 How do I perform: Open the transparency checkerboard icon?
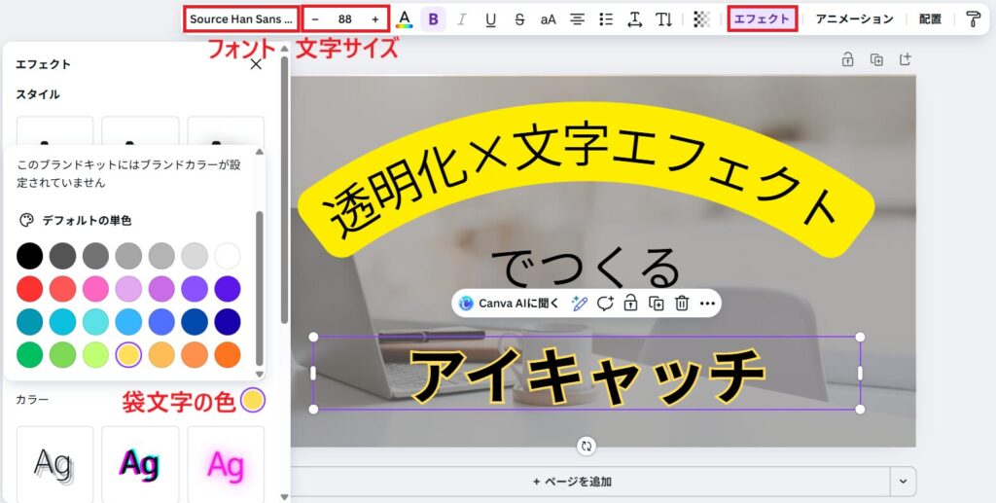701,18
